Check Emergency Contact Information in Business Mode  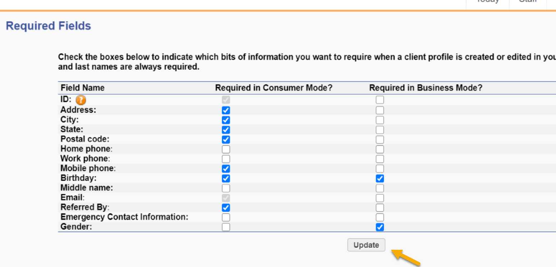pyautogui.click(x=380, y=217)
